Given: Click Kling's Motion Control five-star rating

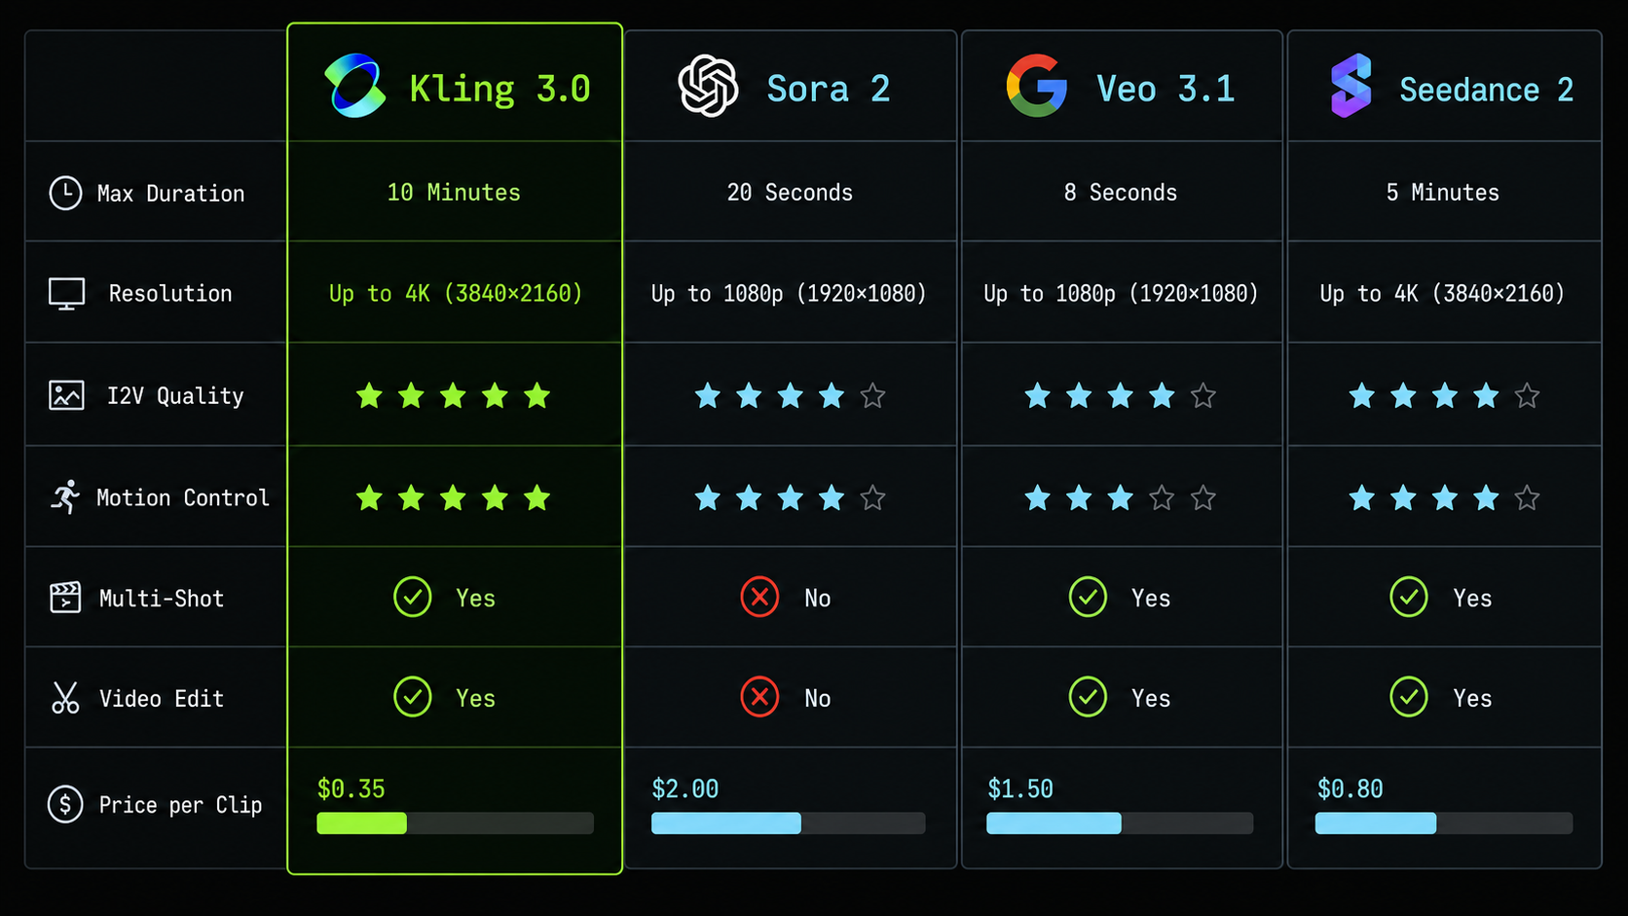Looking at the screenshot, I should click(x=453, y=497).
